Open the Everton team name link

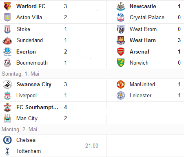[x=26, y=52]
